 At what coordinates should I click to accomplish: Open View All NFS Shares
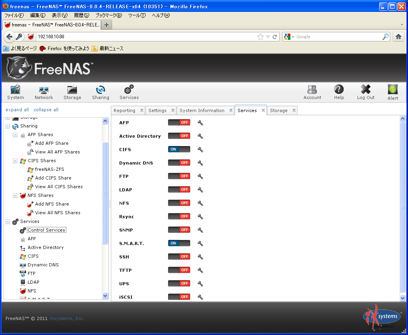(x=58, y=213)
